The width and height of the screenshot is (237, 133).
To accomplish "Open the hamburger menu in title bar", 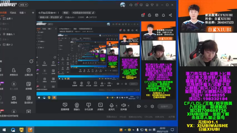I will (157, 5).
